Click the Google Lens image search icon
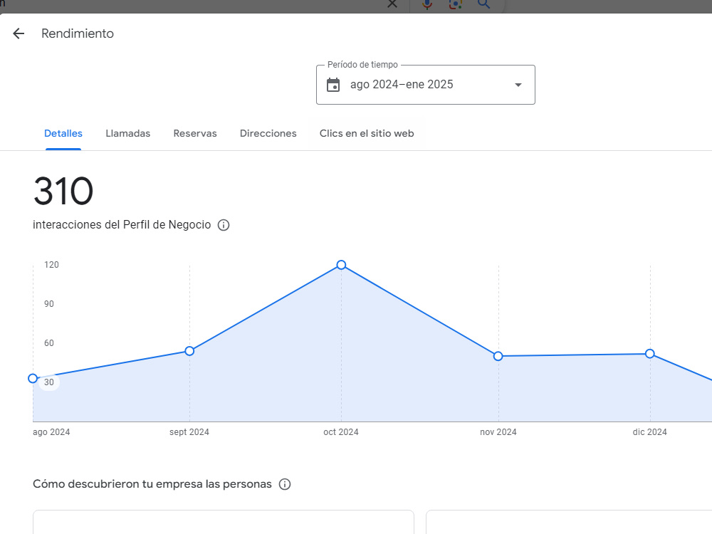The height and width of the screenshot is (534, 712). (456, 4)
